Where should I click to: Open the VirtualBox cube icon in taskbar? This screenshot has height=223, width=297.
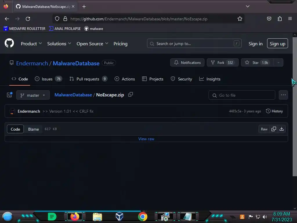[119, 216]
